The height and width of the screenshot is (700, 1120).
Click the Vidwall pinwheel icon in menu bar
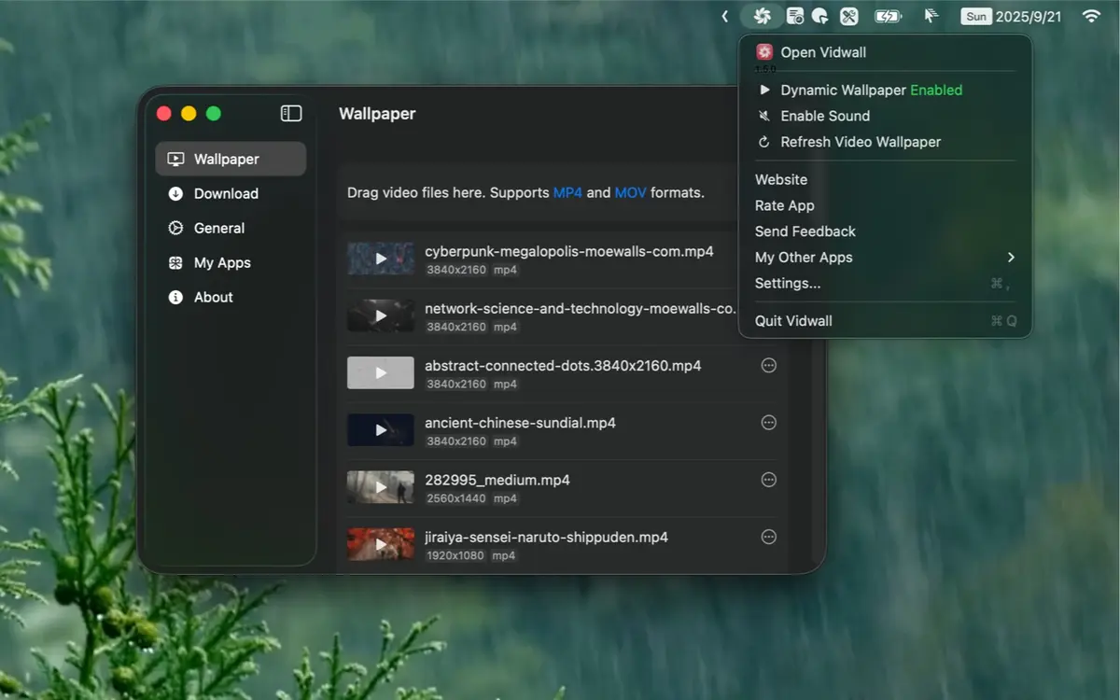point(763,16)
